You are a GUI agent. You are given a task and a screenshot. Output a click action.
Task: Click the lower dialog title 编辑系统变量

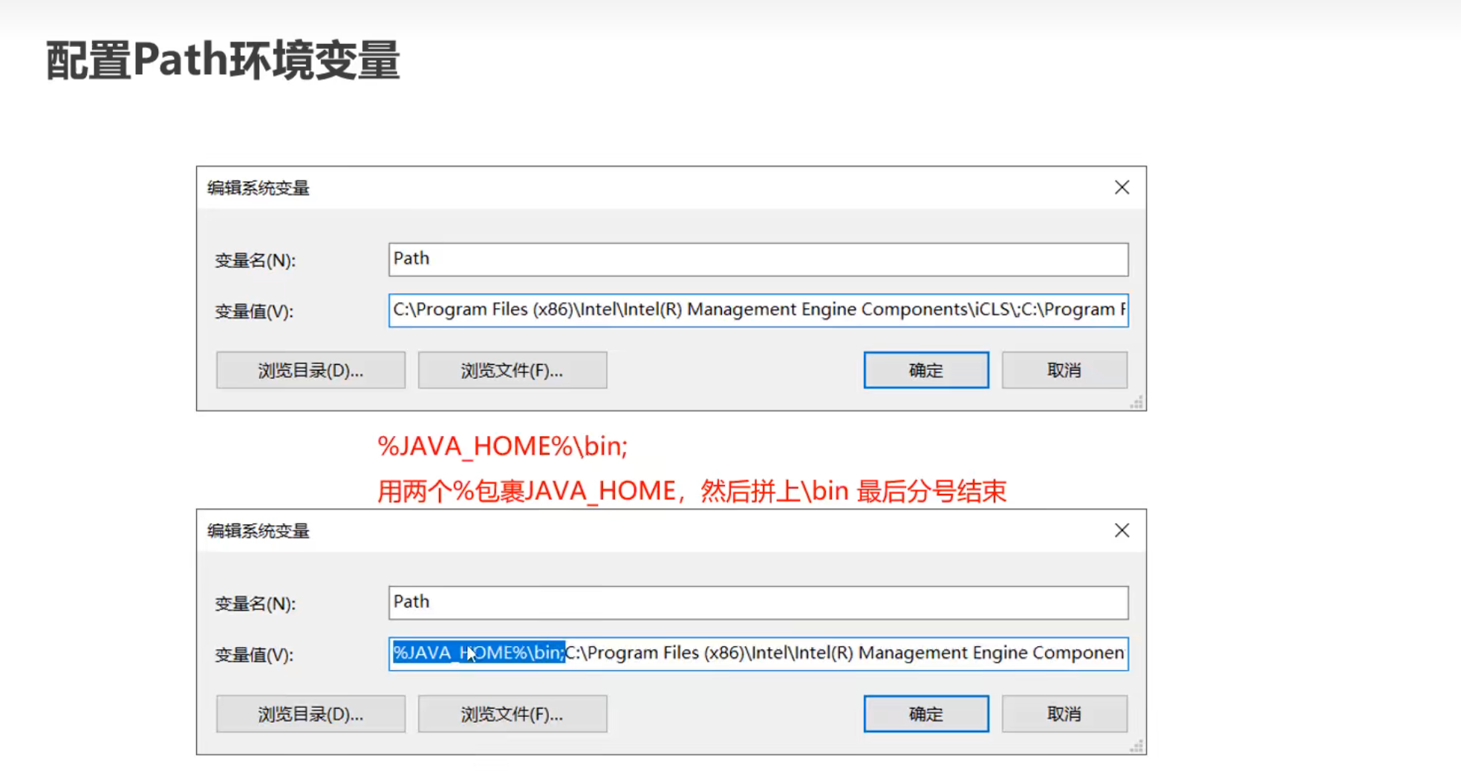coord(258,531)
